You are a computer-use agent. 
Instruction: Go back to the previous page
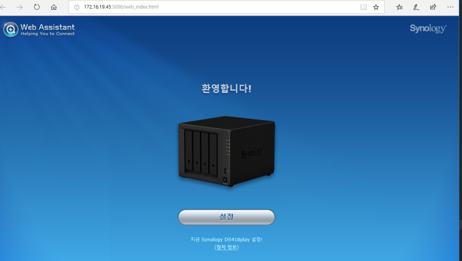[x=3, y=7]
